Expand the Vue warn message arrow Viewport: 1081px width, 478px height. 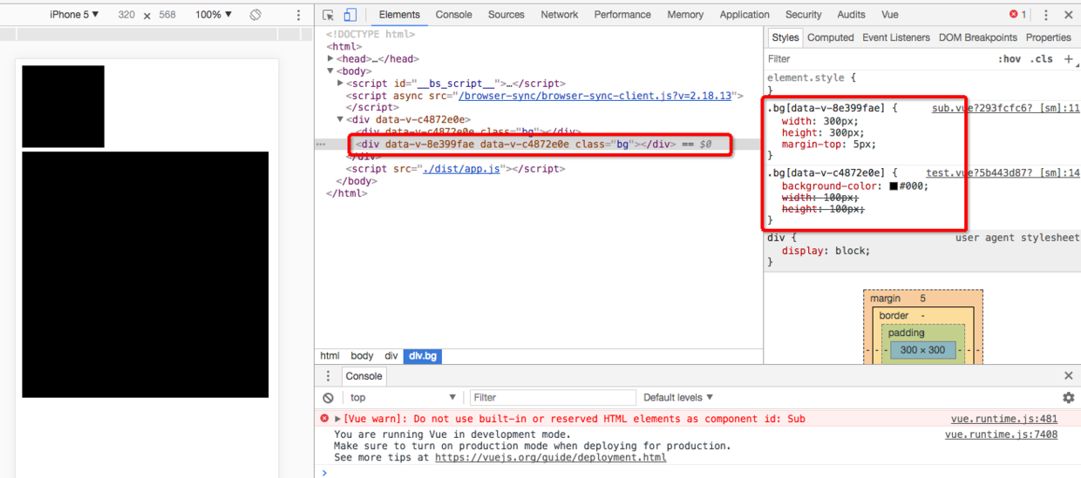pos(338,419)
